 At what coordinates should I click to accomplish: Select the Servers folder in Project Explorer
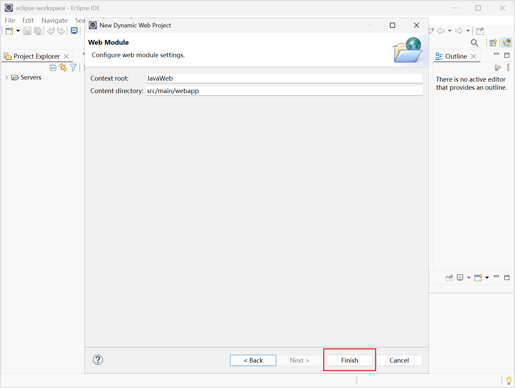click(26, 77)
